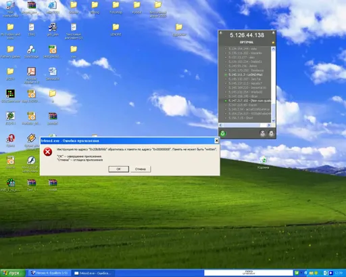The image size is (346, 277).
Task: Select the black grid-pattern application icon
Action: pos(10,96)
